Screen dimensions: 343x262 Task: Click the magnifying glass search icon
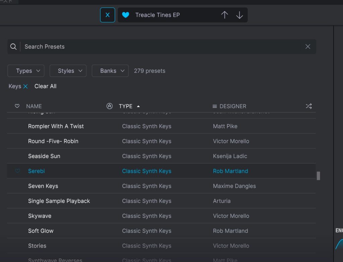(13, 47)
